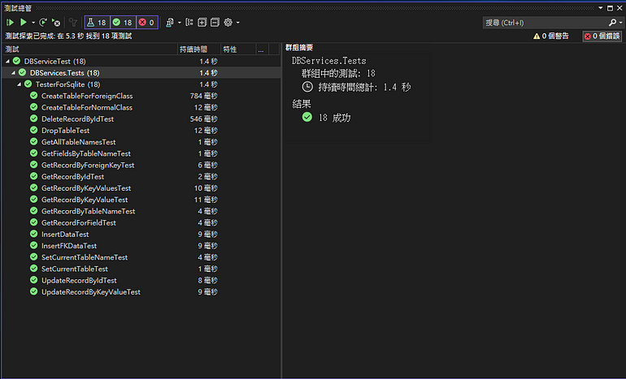This screenshot has height=379, width=626.
Task: Expand all test nodes
Action: (x=202, y=23)
